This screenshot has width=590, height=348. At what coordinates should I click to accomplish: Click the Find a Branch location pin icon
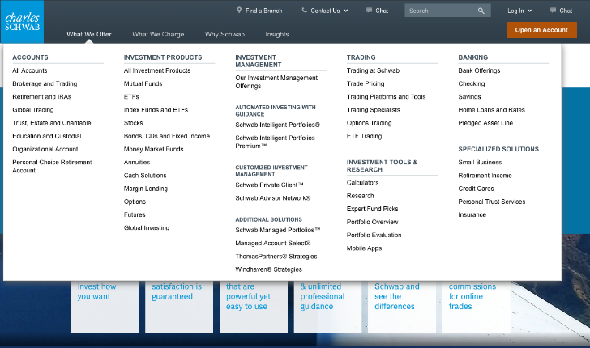coord(239,11)
